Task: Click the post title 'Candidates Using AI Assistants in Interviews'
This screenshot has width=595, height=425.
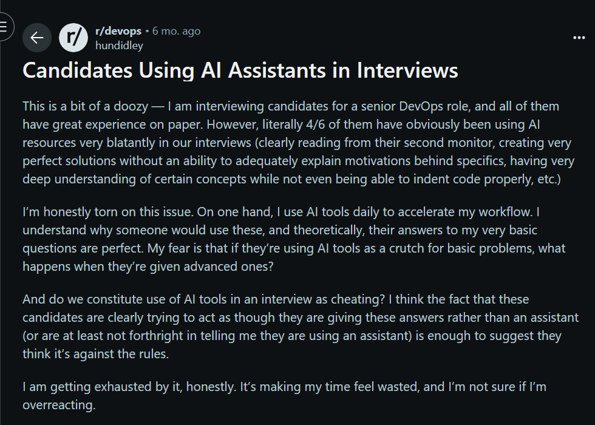Action: click(x=240, y=70)
